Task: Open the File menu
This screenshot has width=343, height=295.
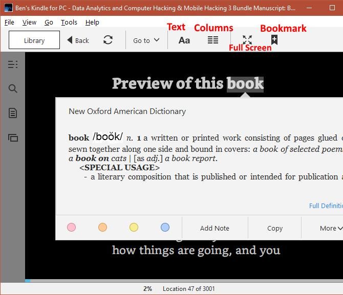Action: pos(9,22)
